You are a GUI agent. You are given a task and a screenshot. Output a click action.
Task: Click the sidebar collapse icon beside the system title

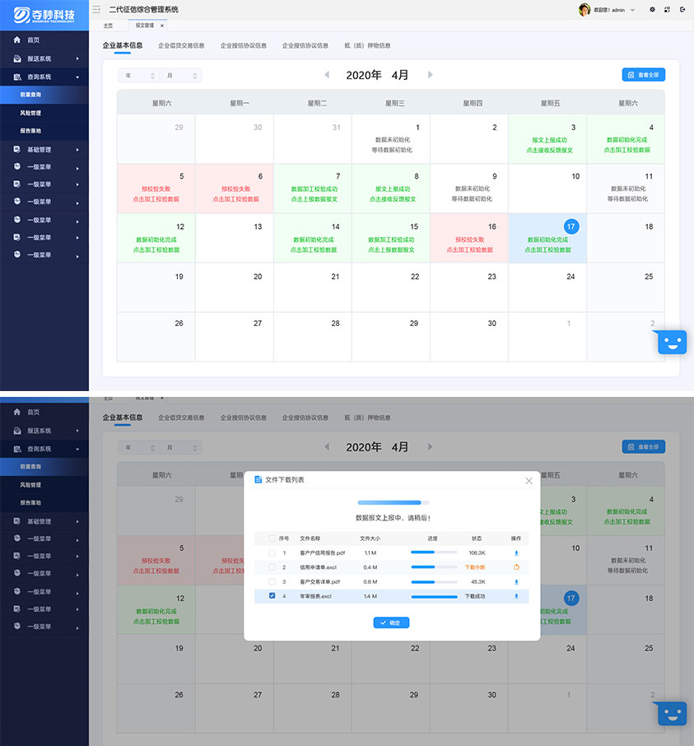(x=96, y=9)
